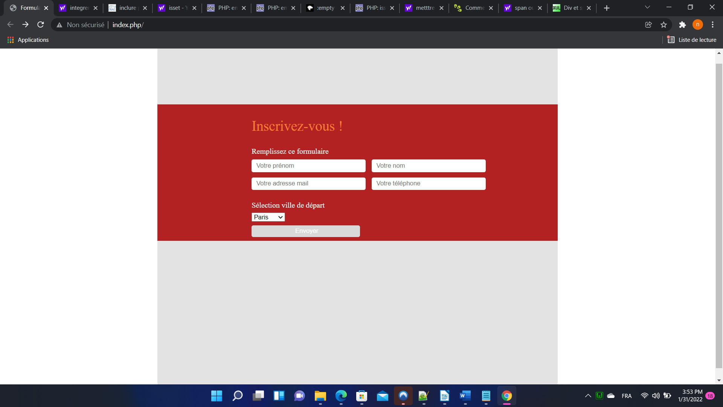Image resolution: width=723 pixels, height=407 pixels.
Task: Expand the Paris city dropdown
Action: [x=268, y=217]
